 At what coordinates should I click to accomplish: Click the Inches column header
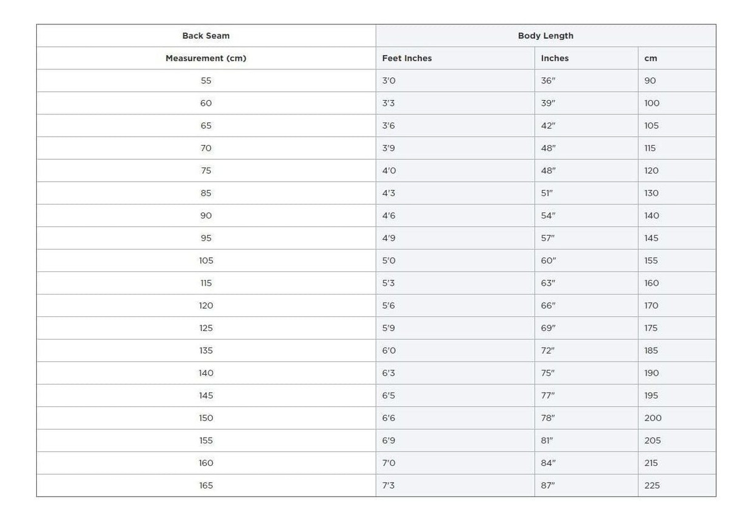click(554, 58)
